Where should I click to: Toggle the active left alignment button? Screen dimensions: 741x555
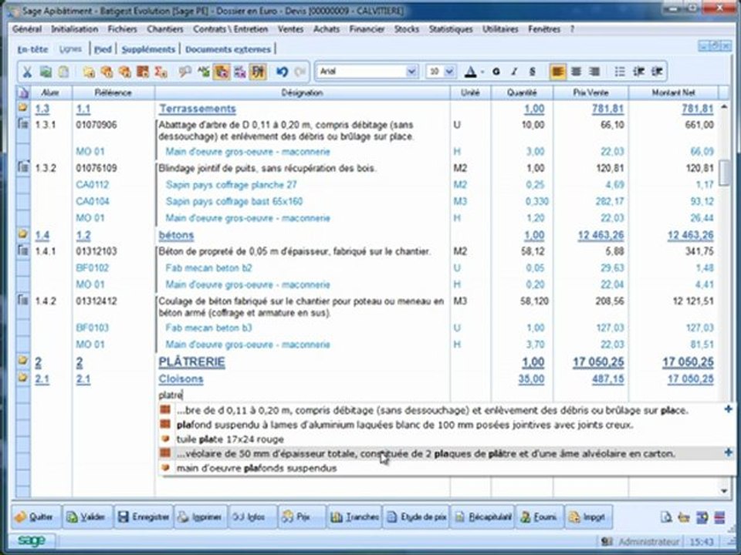coord(557,72)
